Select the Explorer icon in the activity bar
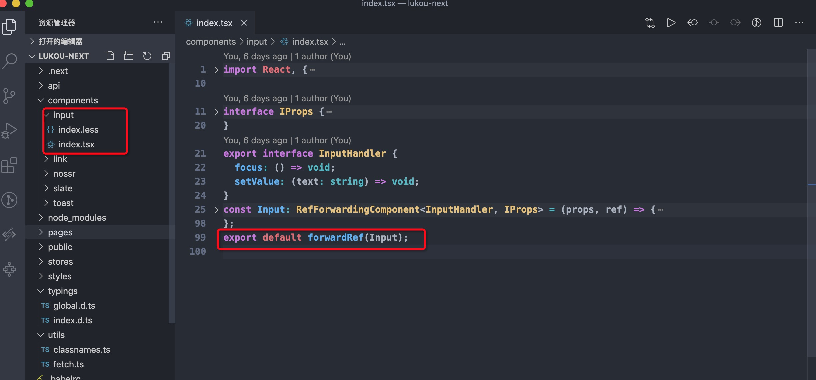Viewport: 816px width, 380px height. point(9,27)
